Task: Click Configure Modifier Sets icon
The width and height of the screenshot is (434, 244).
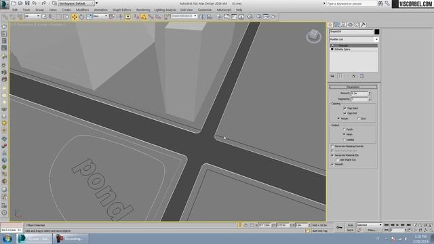Action: tap(361, 76)
